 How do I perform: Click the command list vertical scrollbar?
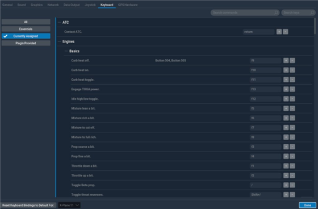(315, 26)
